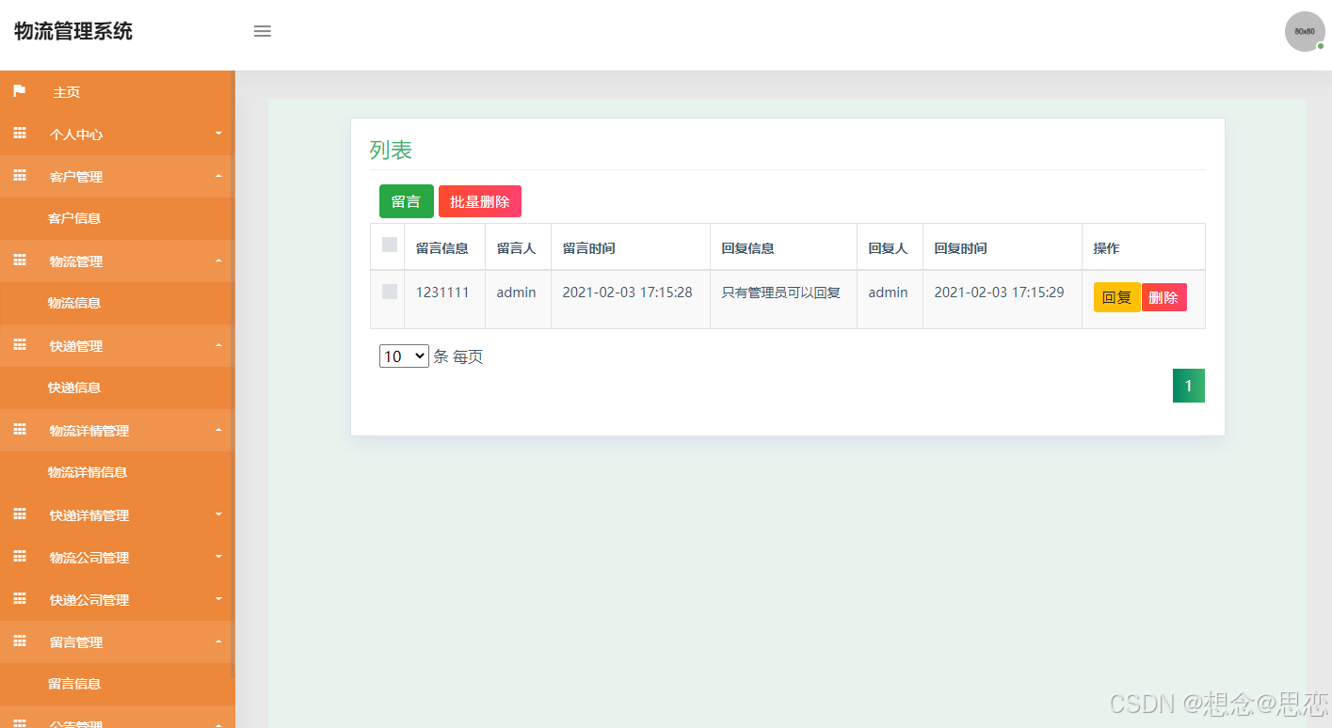The height and width of the screenshot is (728, 1332).
Task: Open the per-page count dropdown showing 10
Action: tap(404, 356)
